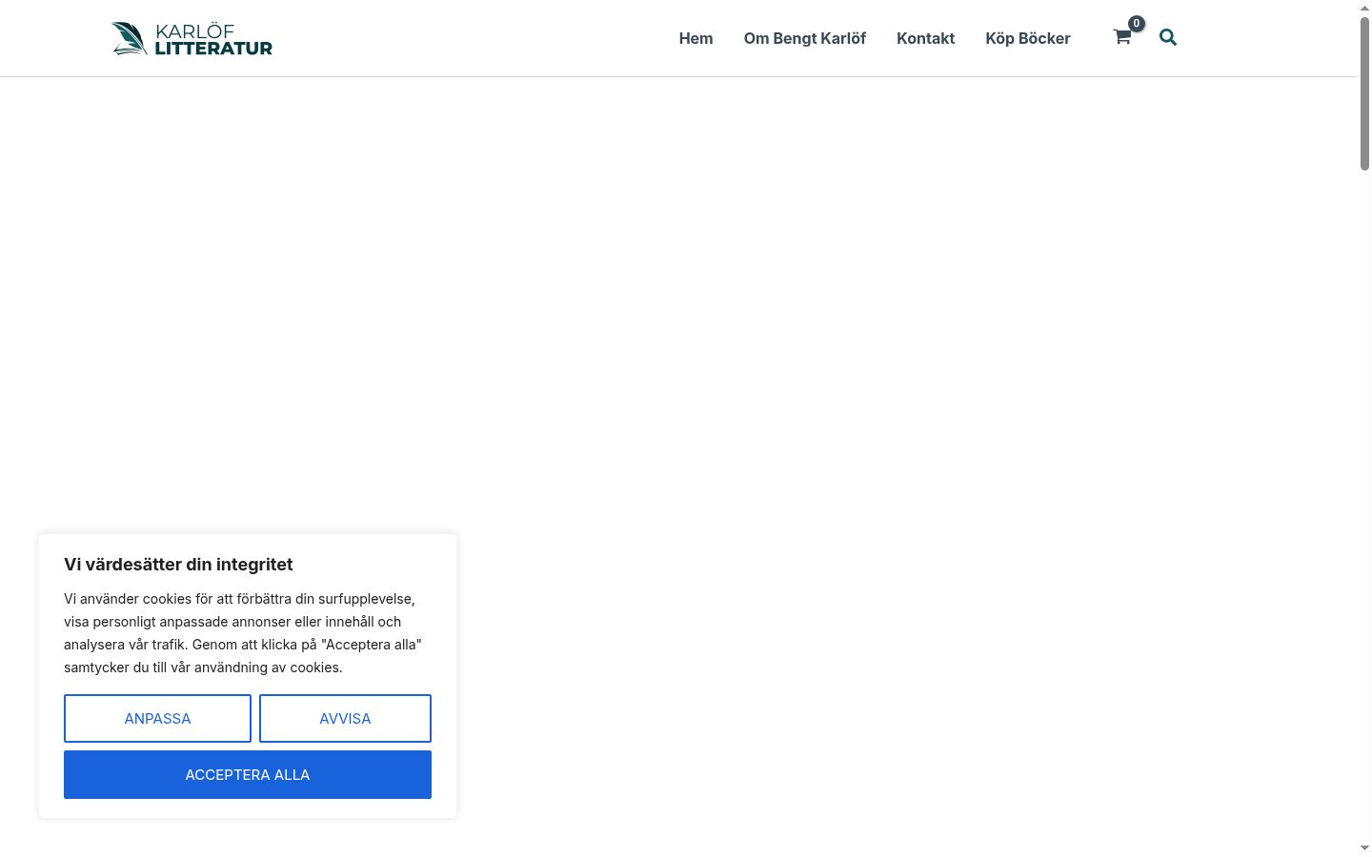
Task: Click the page vertical scrollbar thumb
Action: (x=1364, y=93)
